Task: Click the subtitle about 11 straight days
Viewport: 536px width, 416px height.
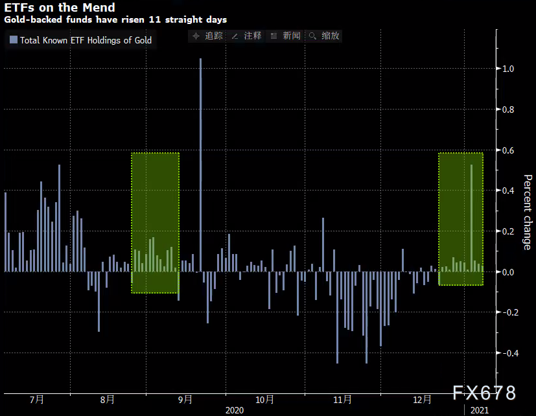Action: click(x=115, y=20)
